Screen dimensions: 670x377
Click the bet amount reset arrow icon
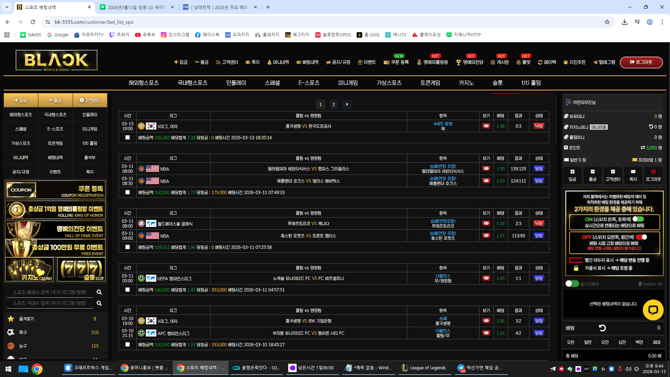point(602,328)
